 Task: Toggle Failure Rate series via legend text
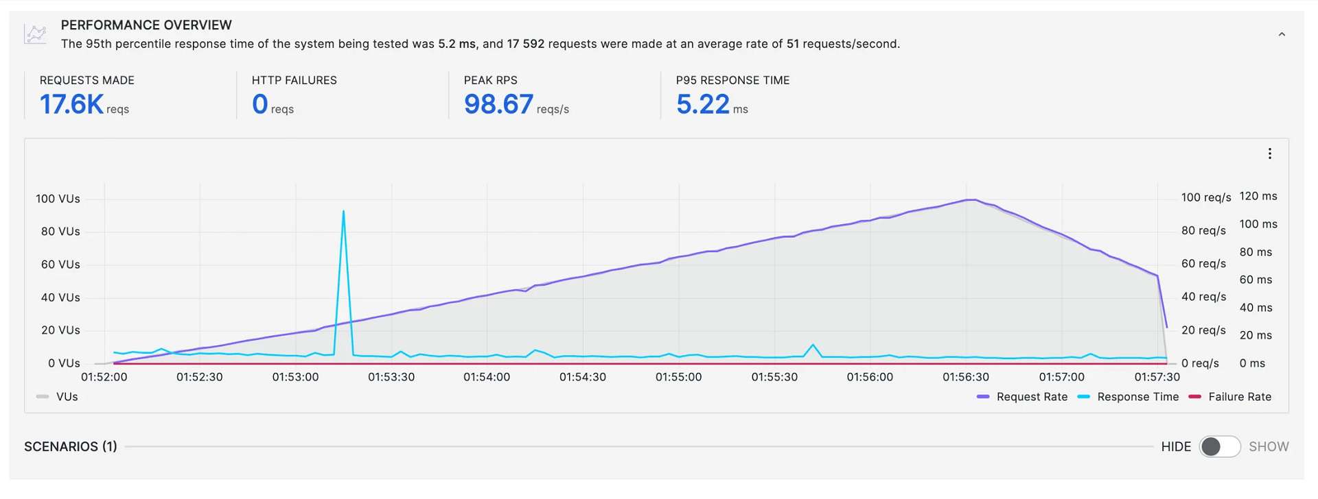[x=1240, y=397]
